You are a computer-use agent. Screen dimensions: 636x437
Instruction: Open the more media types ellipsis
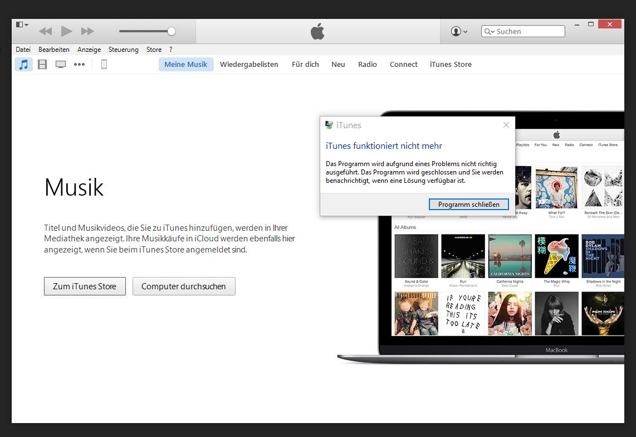pyautogui.click(x=79, y=64)
